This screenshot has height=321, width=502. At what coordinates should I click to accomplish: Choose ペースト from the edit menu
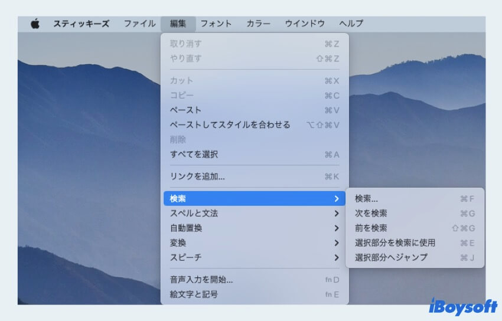[x=185, y=110]
